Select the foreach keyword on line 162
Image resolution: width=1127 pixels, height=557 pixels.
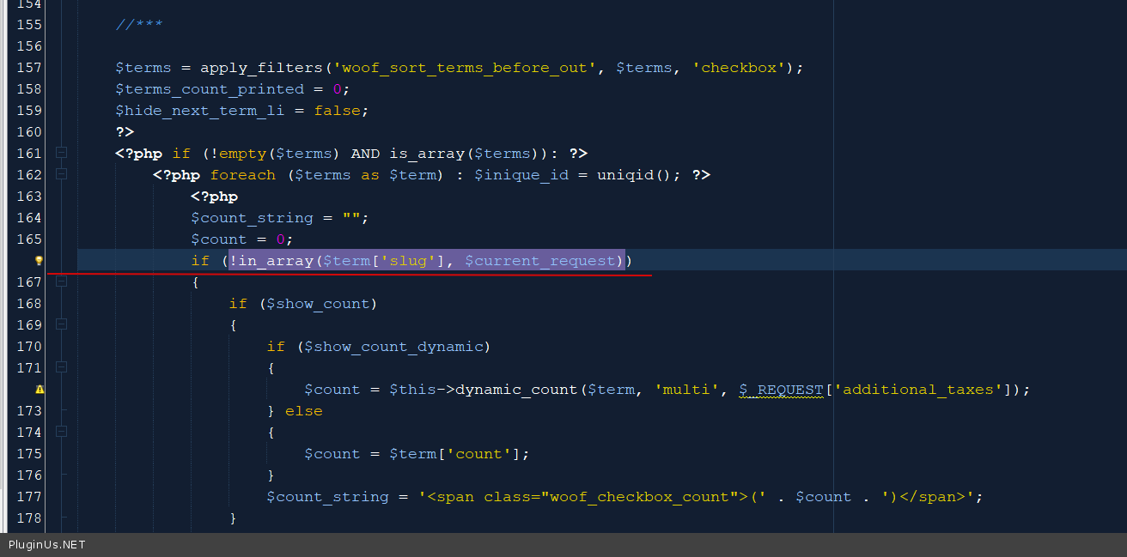(x=243, y=175)
